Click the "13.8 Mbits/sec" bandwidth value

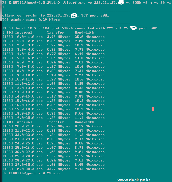click(x=90, y=58)
